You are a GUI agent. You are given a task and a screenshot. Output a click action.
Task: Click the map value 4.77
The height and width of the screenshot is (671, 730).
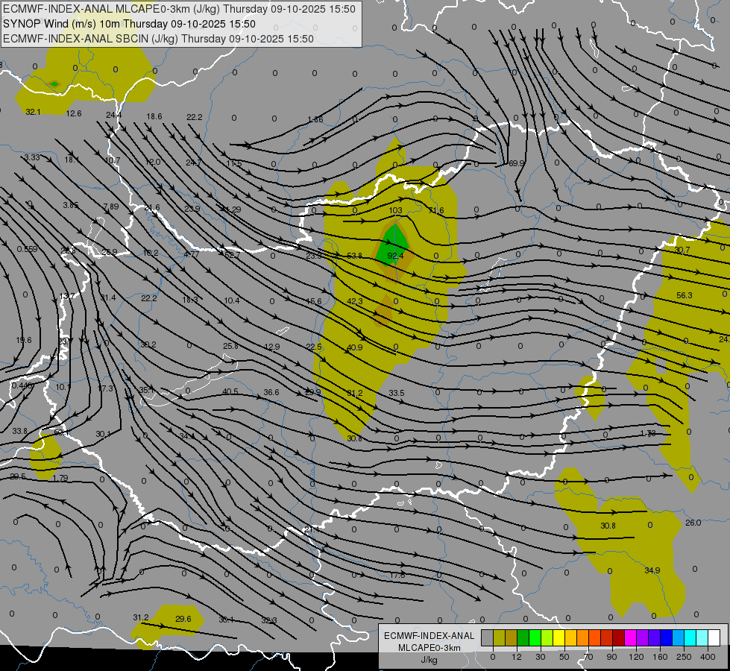coord(192,254)
